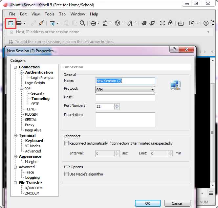Click the Help question mark toolbar icon
Screen dimensions: 218x208
tap(206, 23)
